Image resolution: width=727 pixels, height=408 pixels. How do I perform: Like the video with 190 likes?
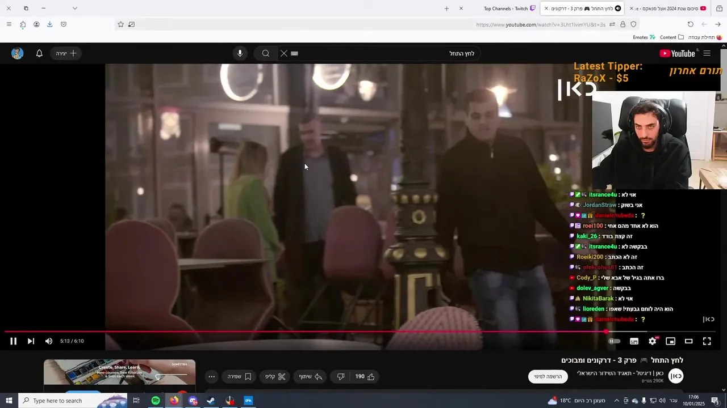(365, 376)
